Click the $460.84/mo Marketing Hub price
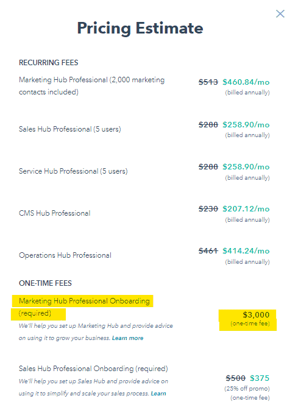 tap(246, 82)
